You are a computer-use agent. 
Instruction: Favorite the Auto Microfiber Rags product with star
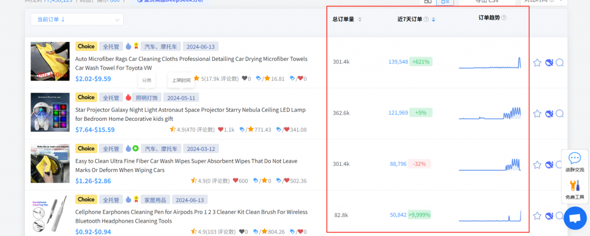[x=537, y=63]
